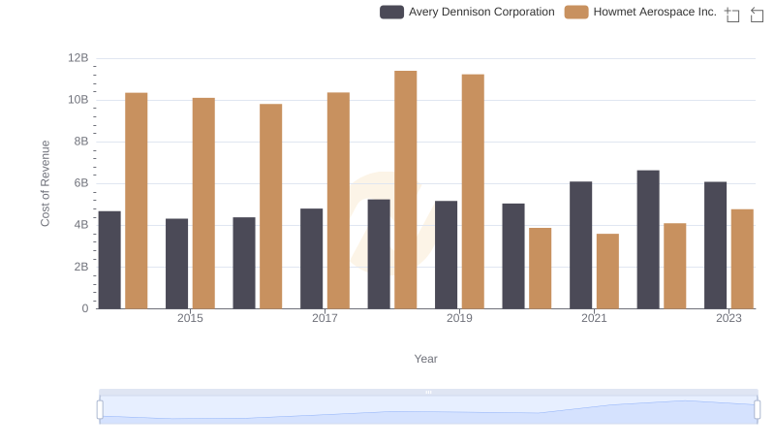Select Avery Dennison 2021 bar
The height and width of the screenshot is (447, 775).
[580, 245]
